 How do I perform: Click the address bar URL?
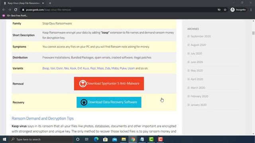pos(48,10)
